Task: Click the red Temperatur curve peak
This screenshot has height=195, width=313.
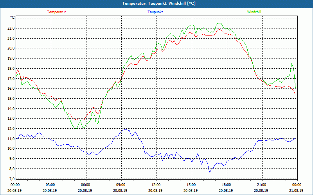Action: click(x=219, y=30)
